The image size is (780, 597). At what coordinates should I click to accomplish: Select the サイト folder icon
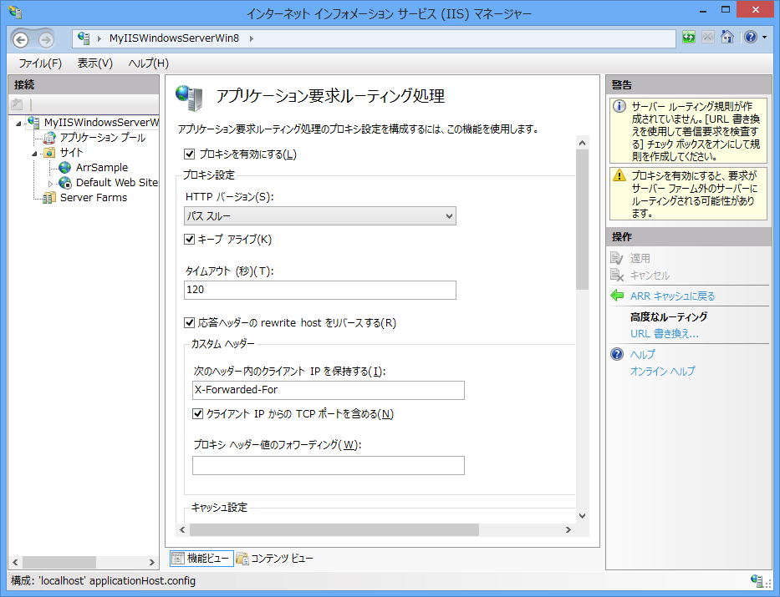(49, 153)
